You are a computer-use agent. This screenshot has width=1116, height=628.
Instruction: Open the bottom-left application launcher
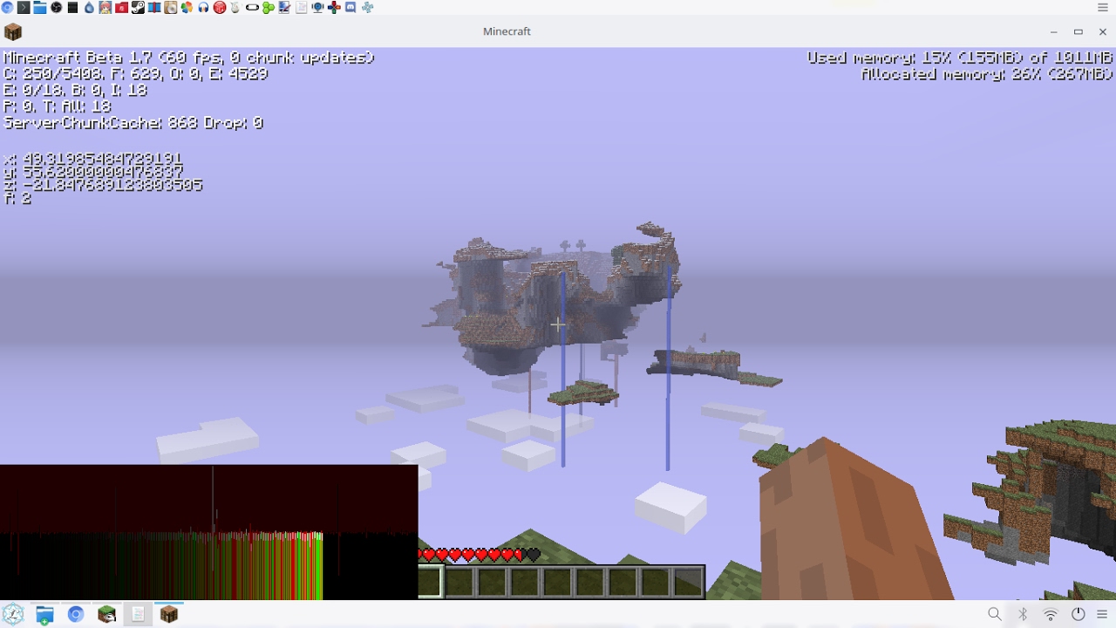(13, 614)
